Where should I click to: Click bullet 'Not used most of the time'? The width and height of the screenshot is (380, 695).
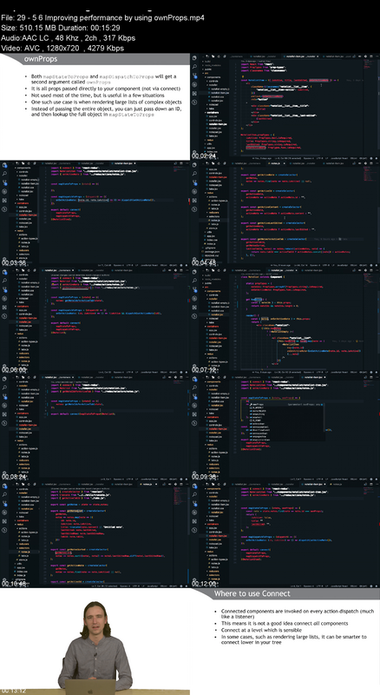[97, 96]
